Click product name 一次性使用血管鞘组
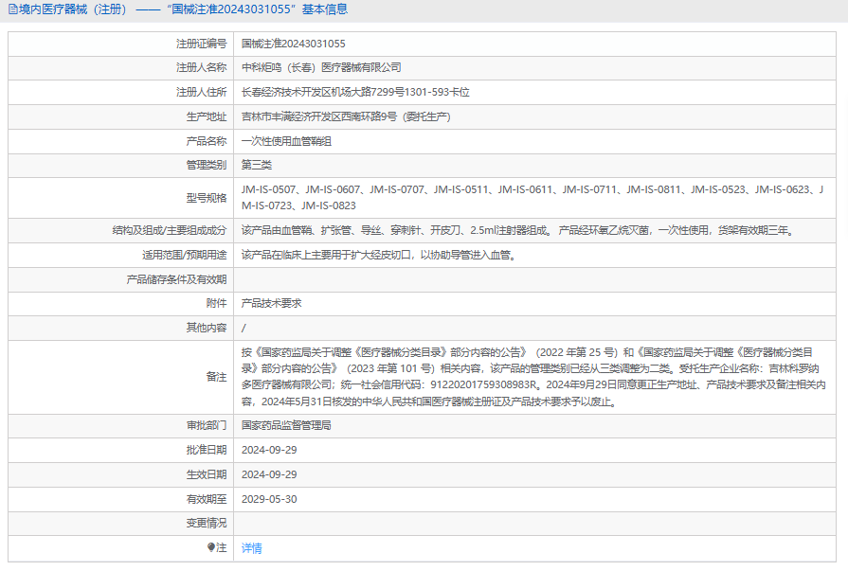Viewport: 848px width, 571px height. (286, 142)
